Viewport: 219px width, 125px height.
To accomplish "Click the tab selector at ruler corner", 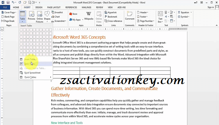I will [2, 29].
